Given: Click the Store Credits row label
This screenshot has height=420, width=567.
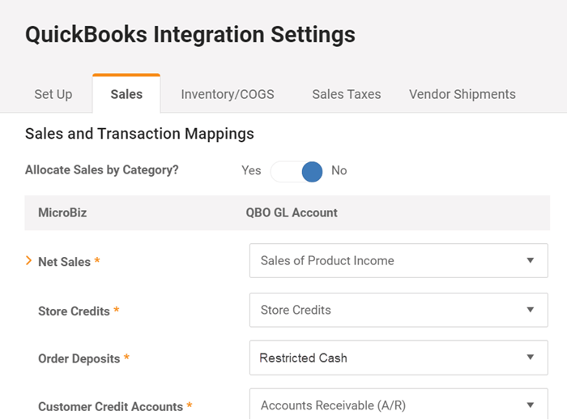Looking at the screenshot, I should pos(74,311).
